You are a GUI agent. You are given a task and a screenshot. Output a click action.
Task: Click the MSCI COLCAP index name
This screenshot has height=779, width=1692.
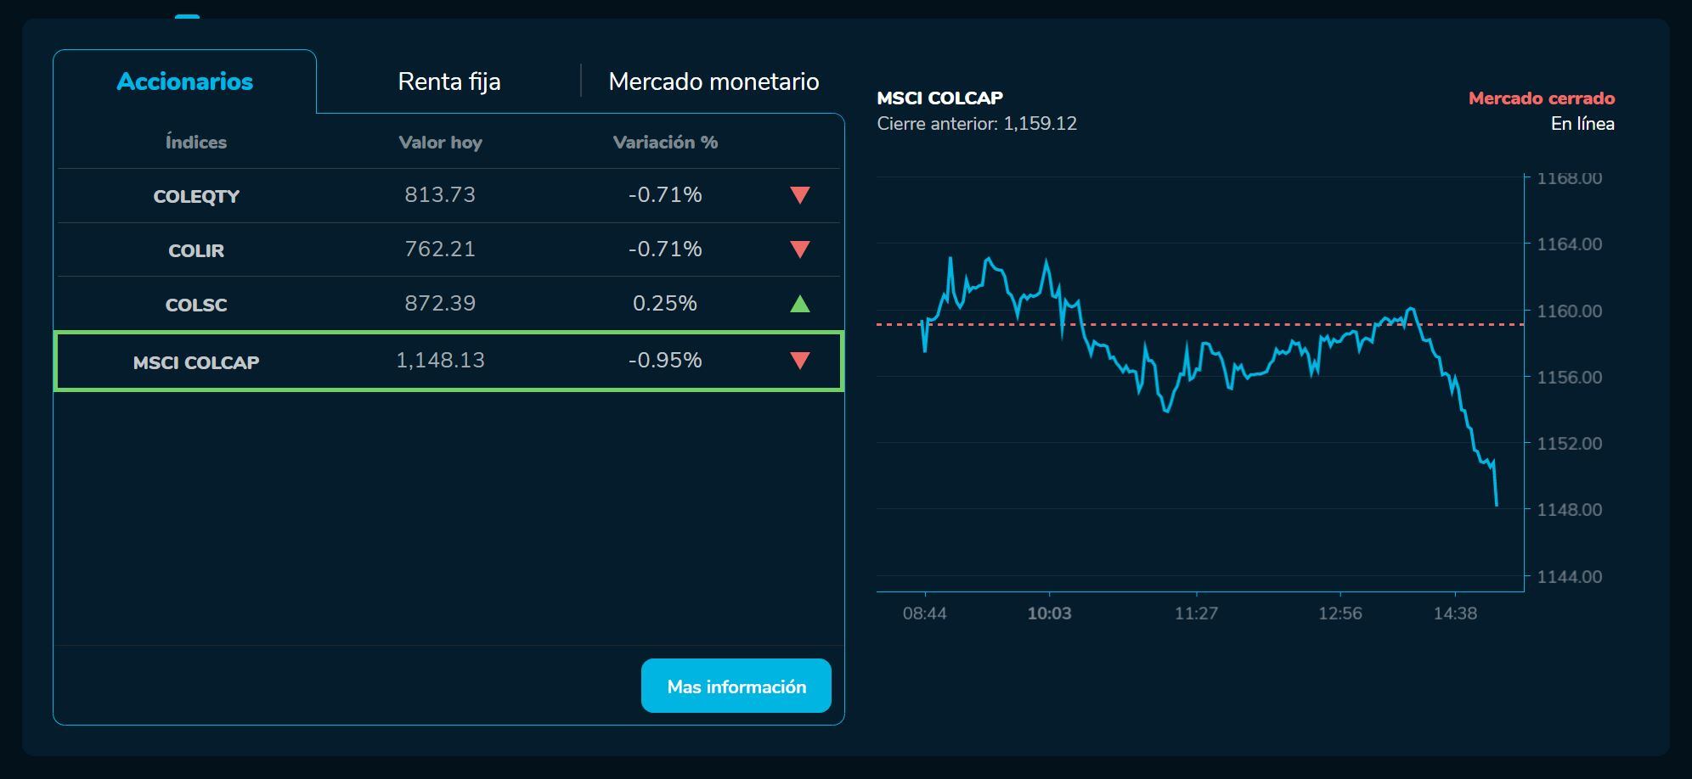pos(196,362)
